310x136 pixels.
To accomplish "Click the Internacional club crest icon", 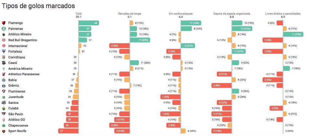I will (4, 46).
